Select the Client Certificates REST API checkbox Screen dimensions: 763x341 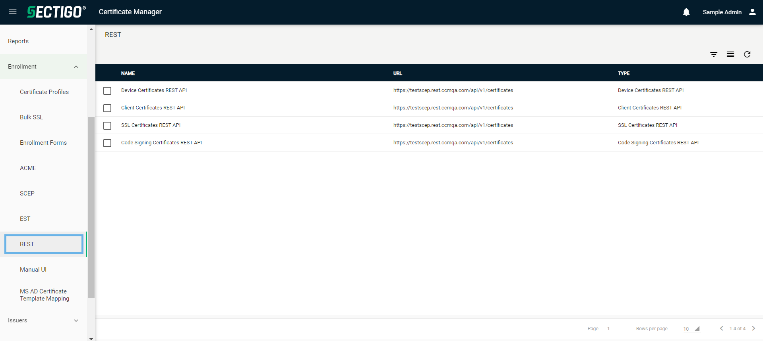[x=107, y=108]
